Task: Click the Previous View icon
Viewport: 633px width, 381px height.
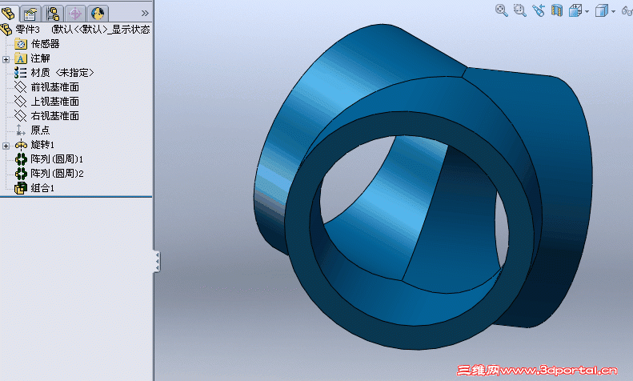Action: 539,10
